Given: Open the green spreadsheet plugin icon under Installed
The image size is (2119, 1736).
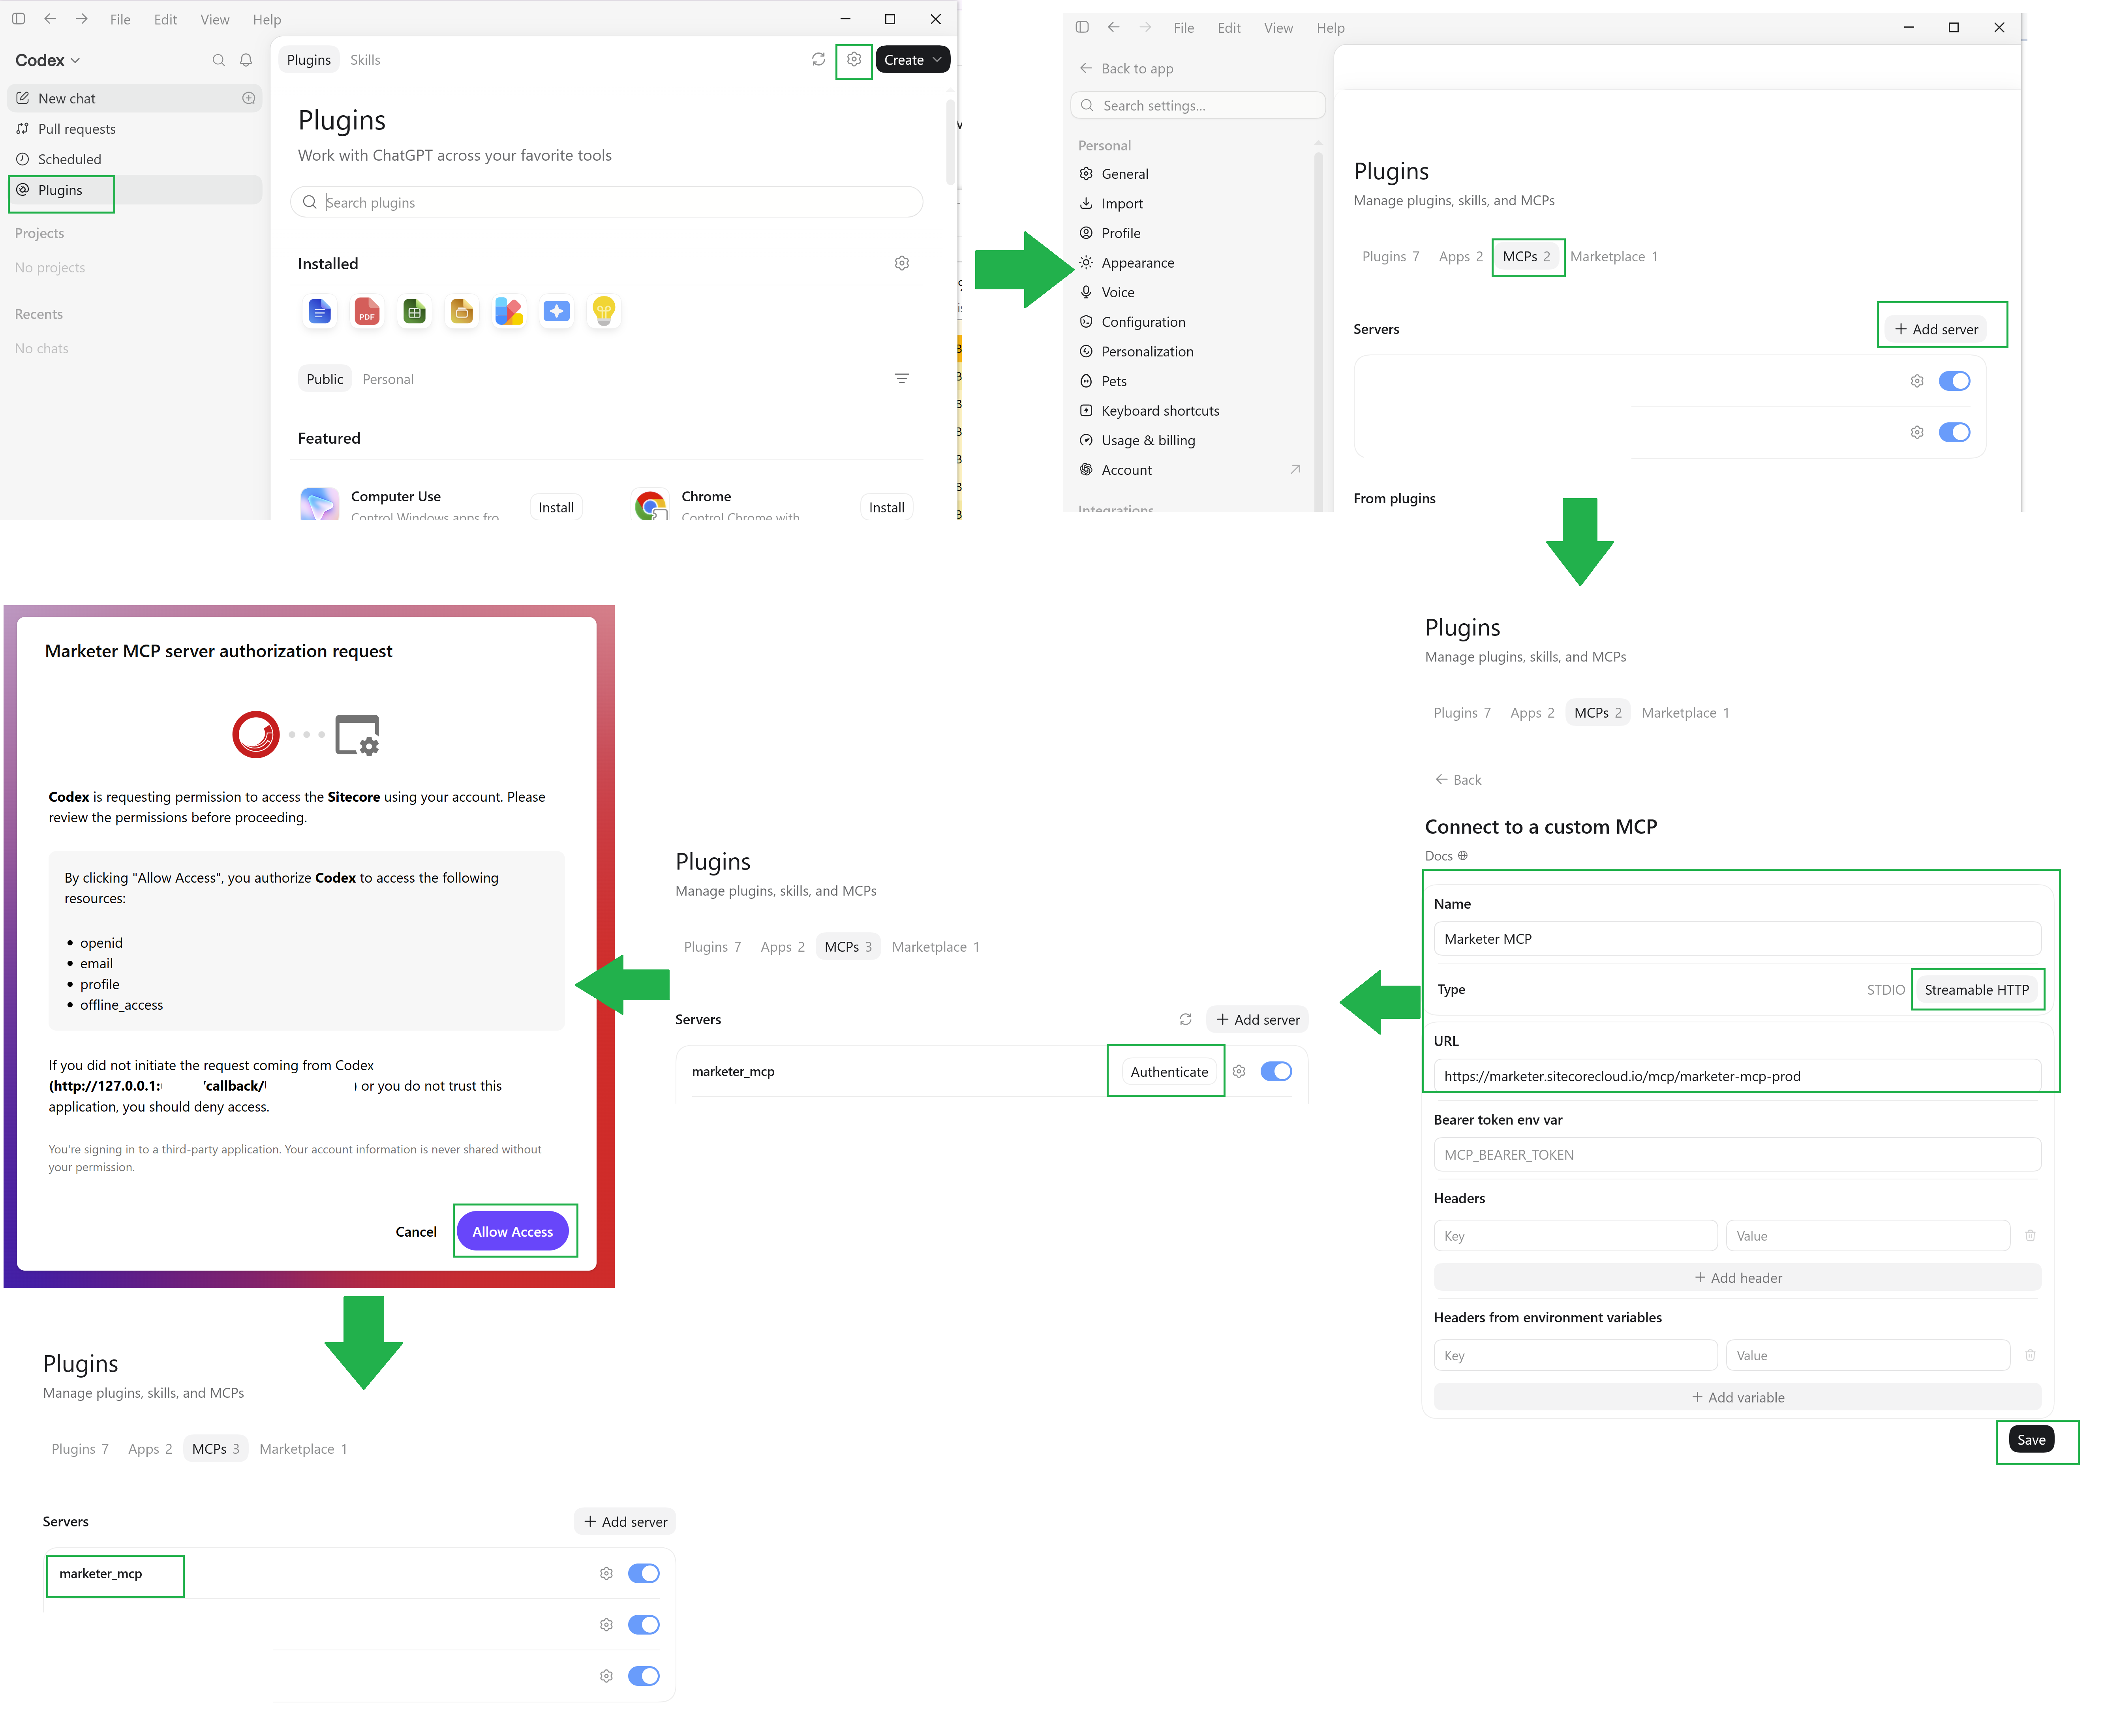Looking at the screenshot, I should [414, 312].
